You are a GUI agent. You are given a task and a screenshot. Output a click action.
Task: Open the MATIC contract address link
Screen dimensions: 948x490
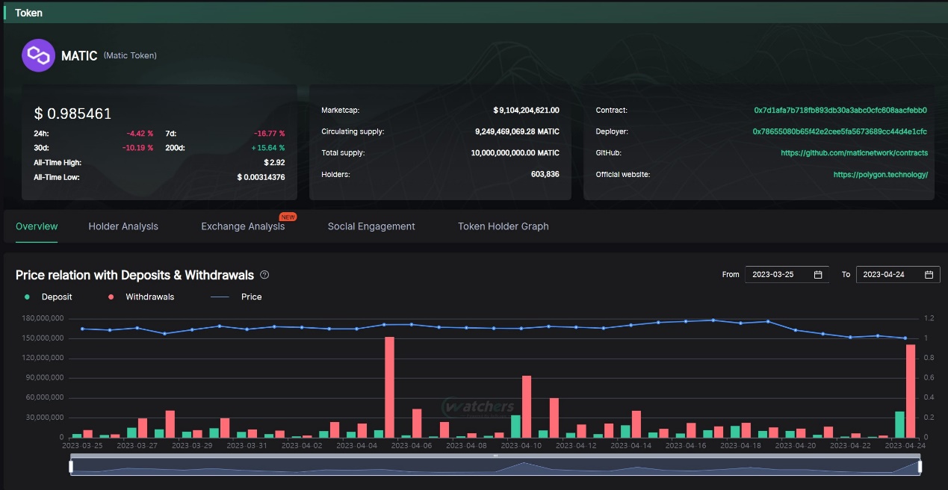pos(840,111)
